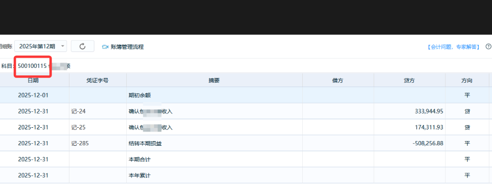Click the 结转本期损益 summary cell
The width and height of the screenshot is (492, 193).
(214, 143)
